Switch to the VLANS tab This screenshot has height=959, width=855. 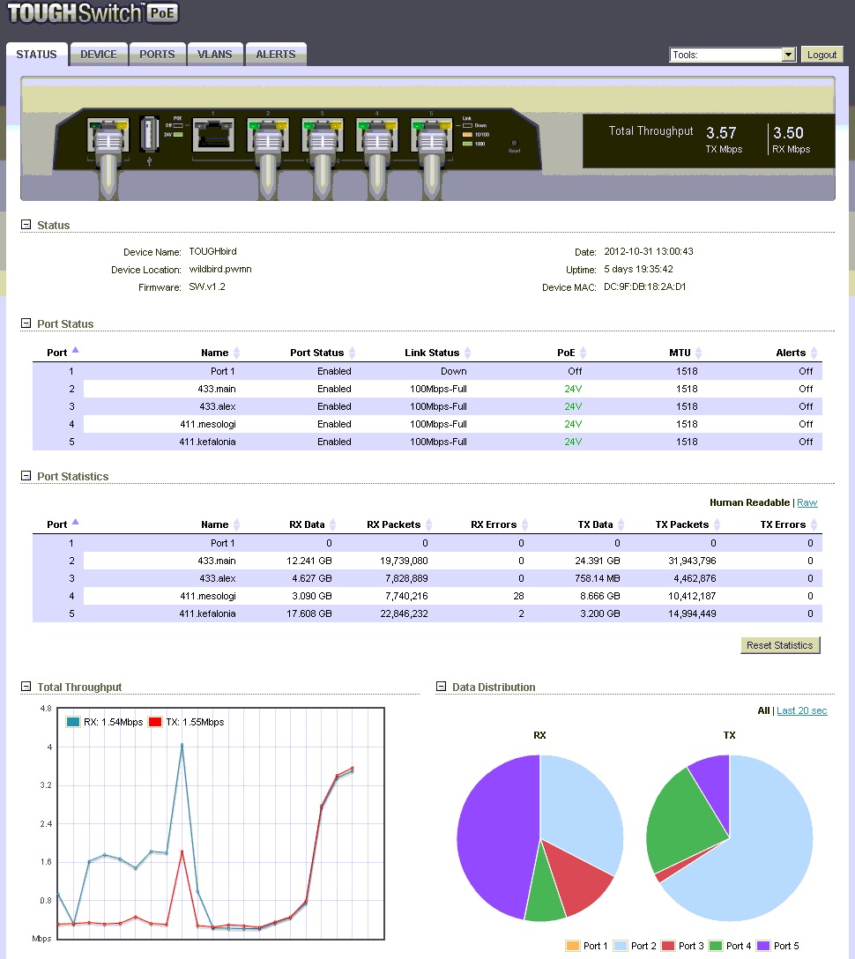[x=215, y=55]
